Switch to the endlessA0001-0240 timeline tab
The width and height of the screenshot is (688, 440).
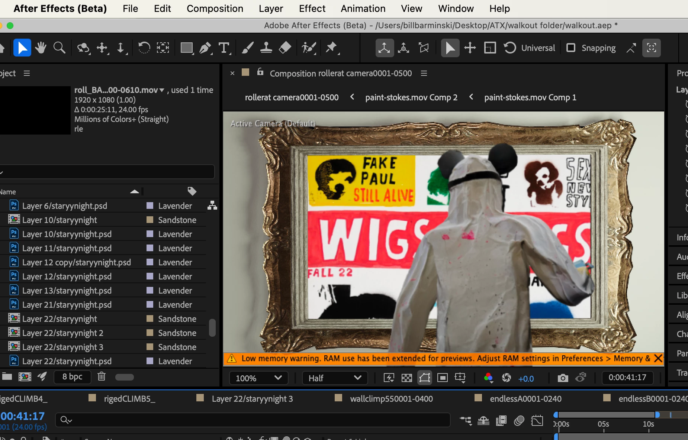click(525, 399)
